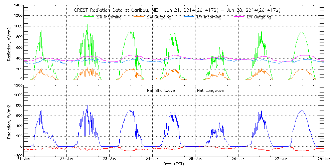Click the '1400' y-axis tick on top chart
The width and height of the screenshot is (334, 167).
click(x=18, y=6)
